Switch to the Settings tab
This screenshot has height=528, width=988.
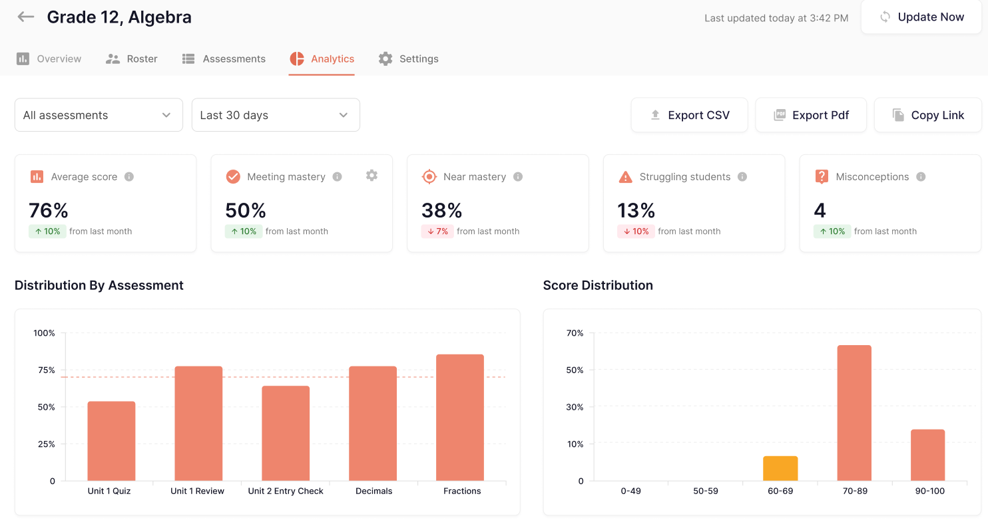pos(408,59)
